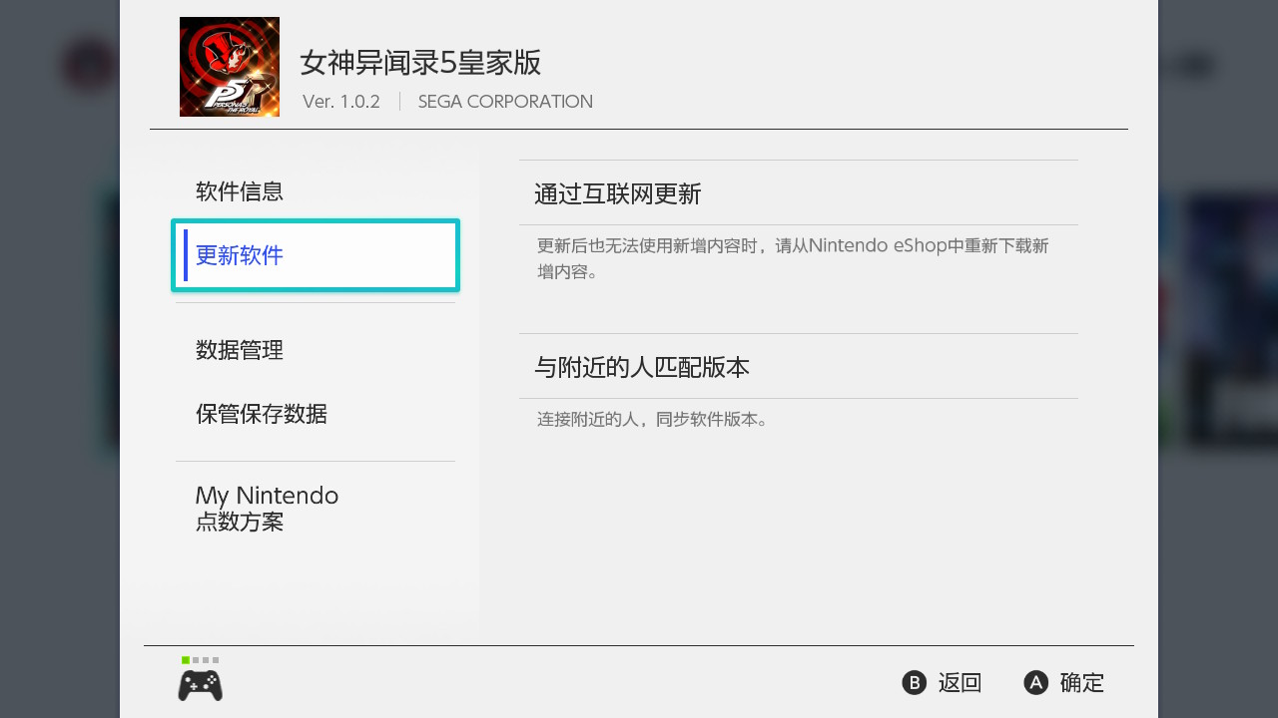Choose 与附近的人匹配版本 option

pyautogui.click(x=799, y=367)
